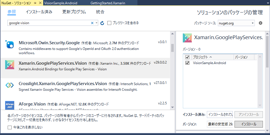This screenshot has height=135, width=270.
Task: Click package list scrollbar thumb
Action: tap(172, 48)
